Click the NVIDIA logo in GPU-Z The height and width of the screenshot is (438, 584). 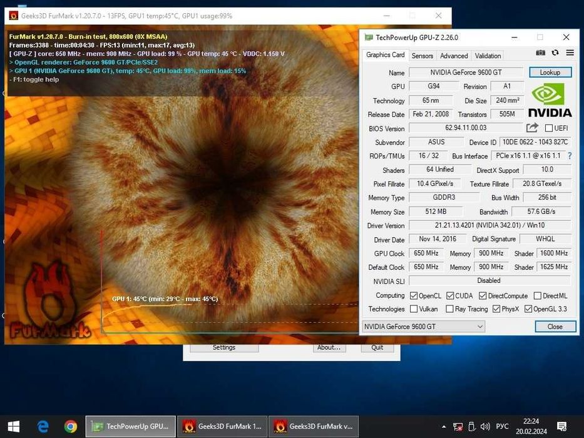click(550, 100)
